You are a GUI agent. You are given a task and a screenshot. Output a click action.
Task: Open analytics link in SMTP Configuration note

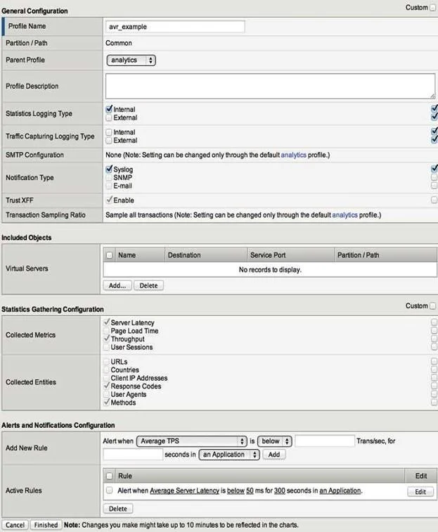[294, 155]
